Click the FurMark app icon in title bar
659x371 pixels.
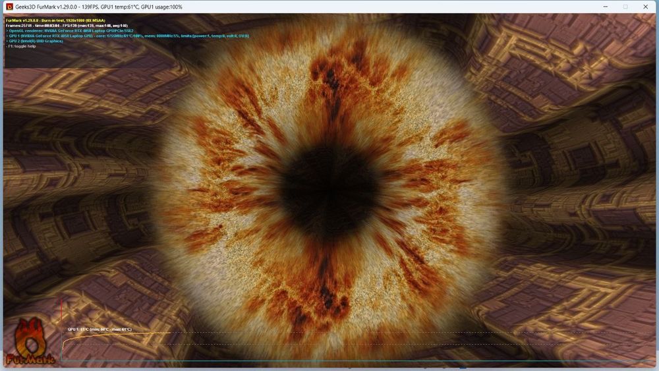point(9,7)
